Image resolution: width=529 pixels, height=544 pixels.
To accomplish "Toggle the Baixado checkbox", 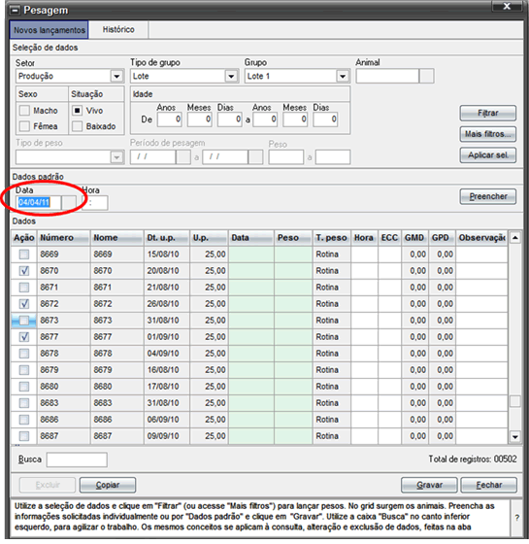I will [77, 126].
